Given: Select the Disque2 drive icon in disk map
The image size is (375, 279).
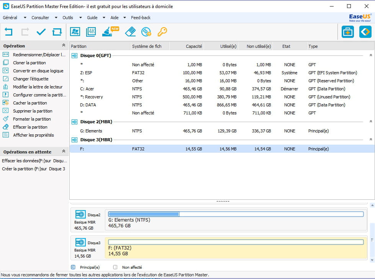Looking at the screenshot, I should coord(80,214).
